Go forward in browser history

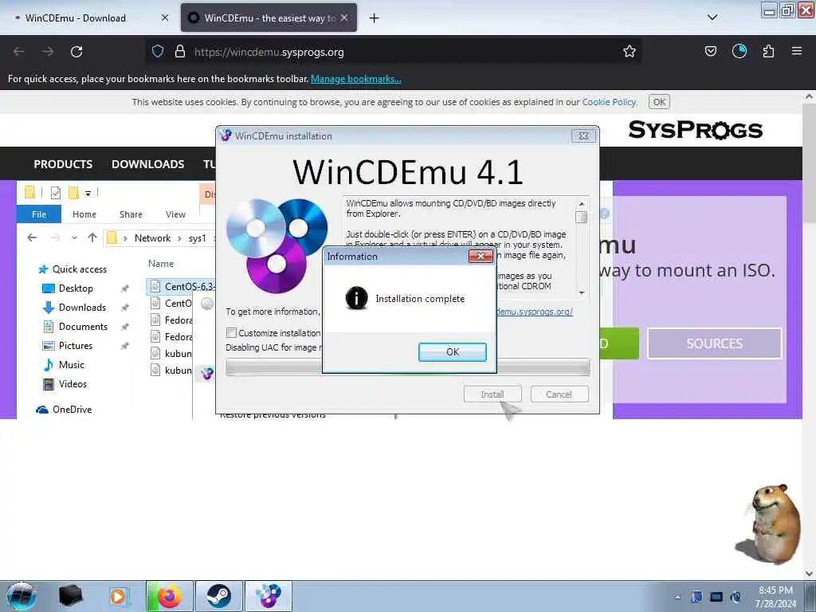coord(48,52)
